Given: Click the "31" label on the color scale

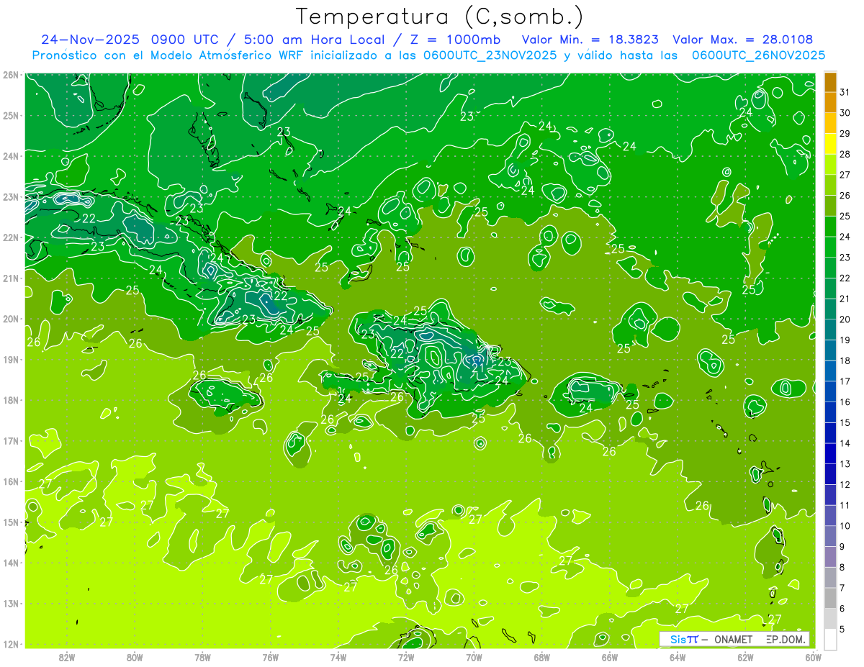Looking at the screenshot, I should (845, 91).
